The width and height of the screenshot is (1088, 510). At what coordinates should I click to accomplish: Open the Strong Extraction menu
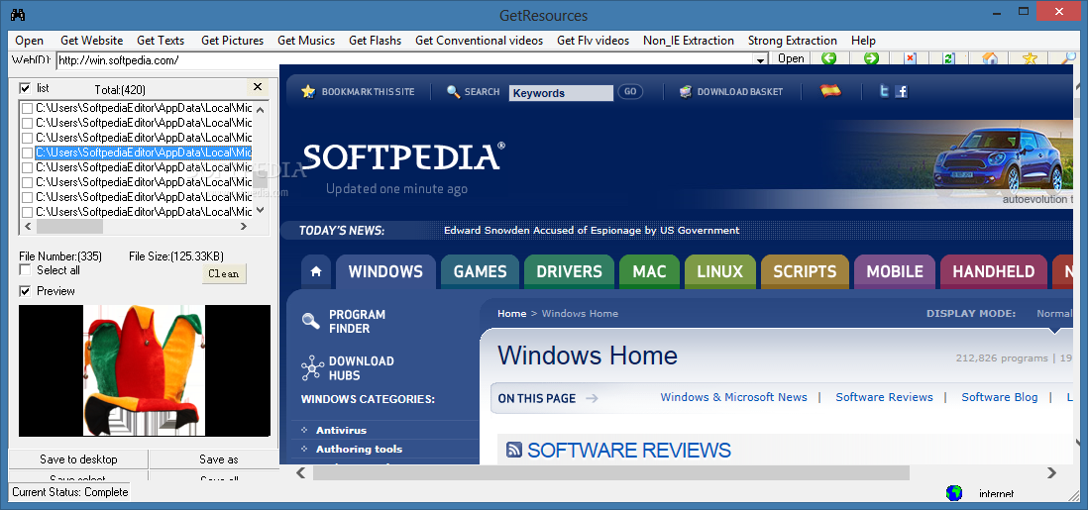(793, 41)
